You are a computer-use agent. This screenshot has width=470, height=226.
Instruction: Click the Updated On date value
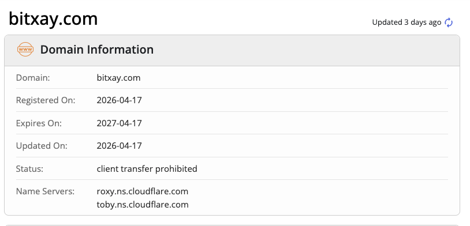[x=119, y=146]
